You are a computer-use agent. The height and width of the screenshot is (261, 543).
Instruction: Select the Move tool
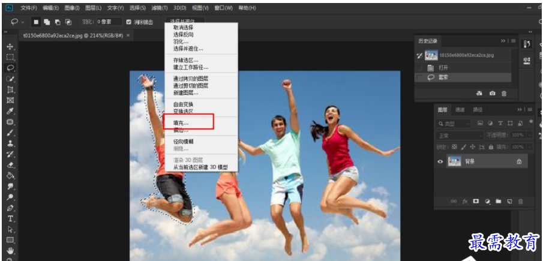coord(10,47)
